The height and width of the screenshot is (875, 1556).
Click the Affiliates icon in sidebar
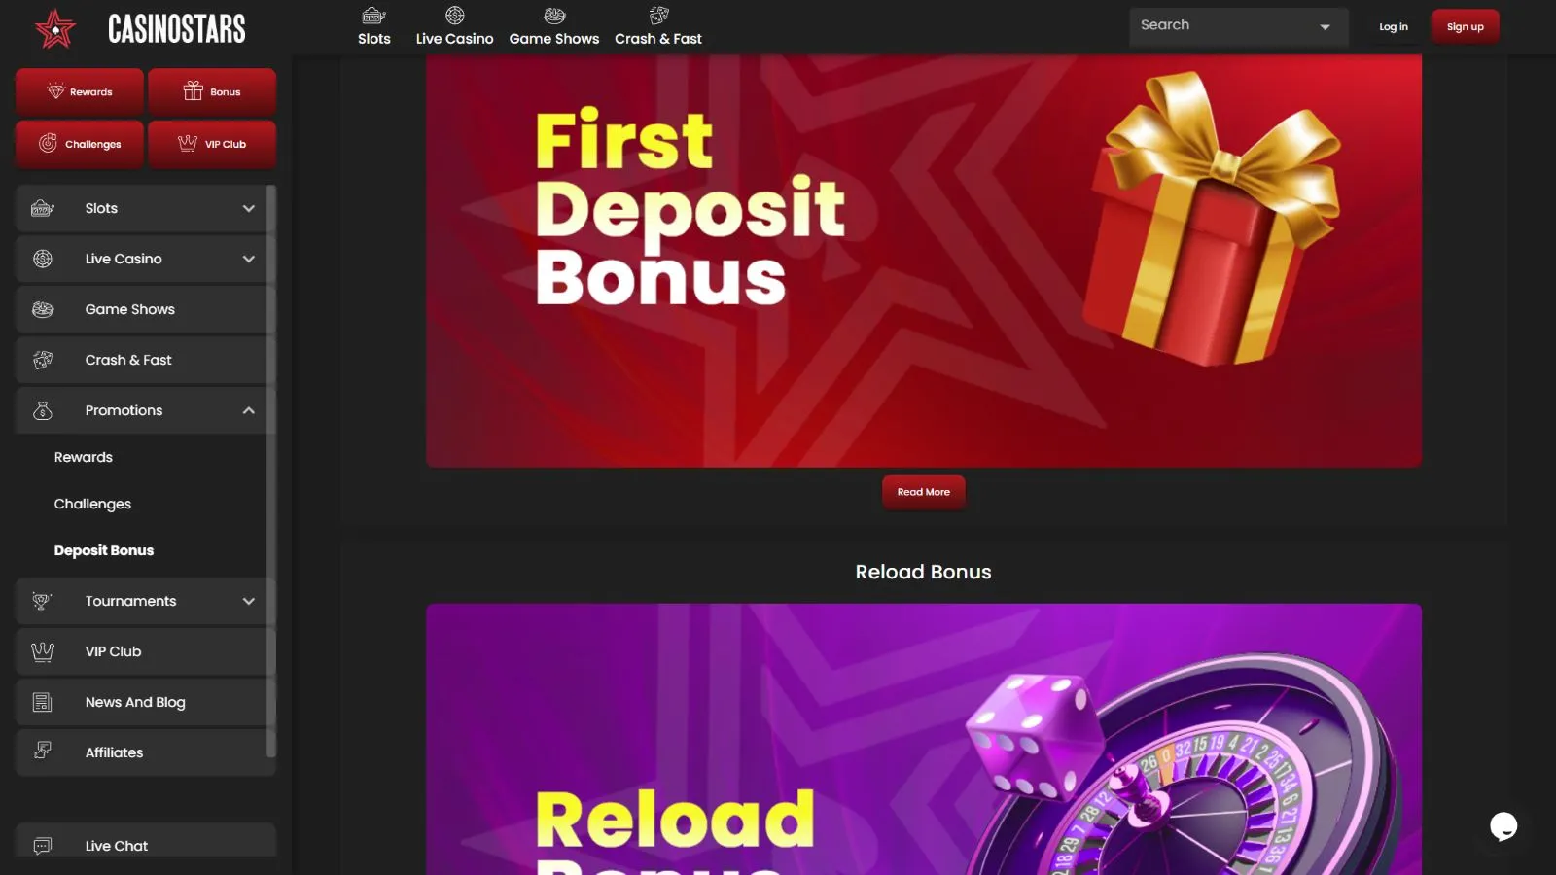[x=43, y=751]
